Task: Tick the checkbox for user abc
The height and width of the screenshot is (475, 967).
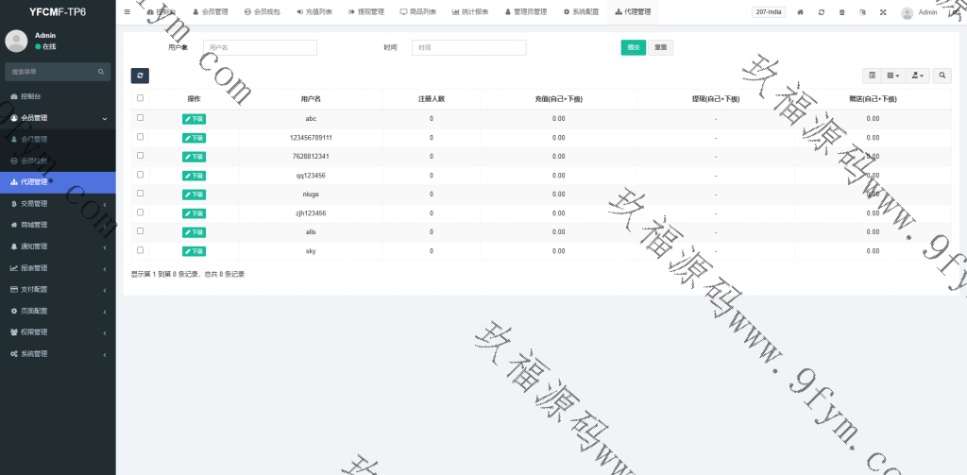Action: 141,118
